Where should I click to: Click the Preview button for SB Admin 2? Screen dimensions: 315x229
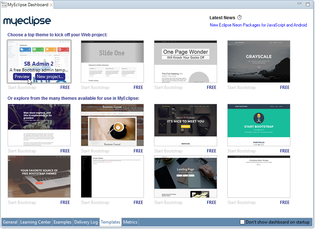22,77
